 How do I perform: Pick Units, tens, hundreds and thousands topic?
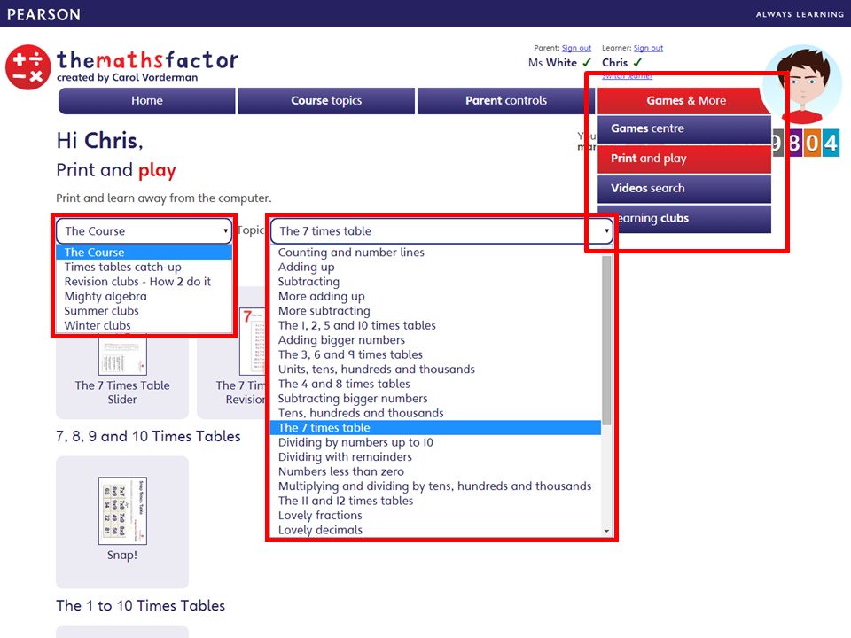click(x=436, y=370)
